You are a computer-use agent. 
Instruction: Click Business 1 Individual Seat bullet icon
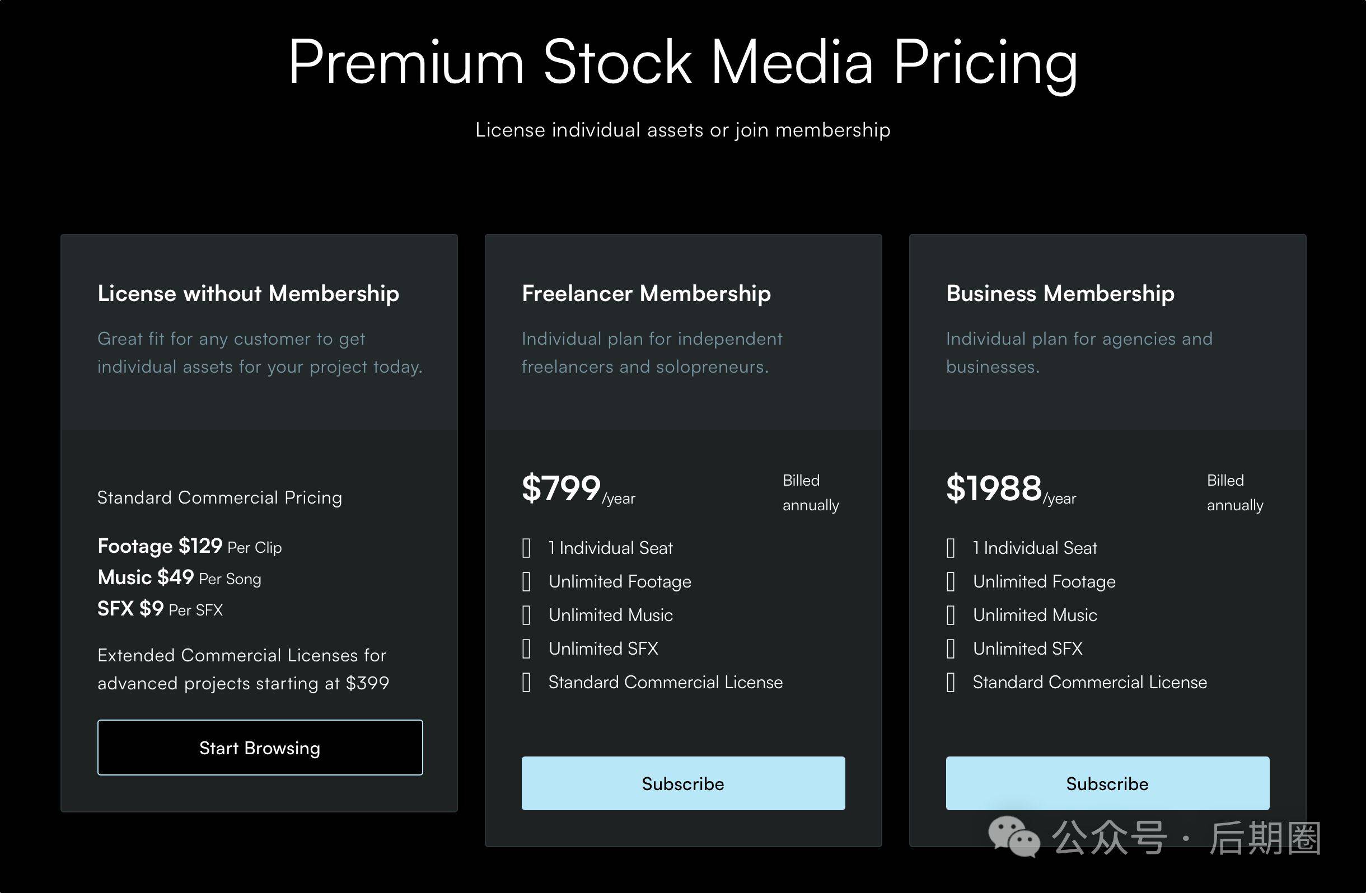(951, 548)
